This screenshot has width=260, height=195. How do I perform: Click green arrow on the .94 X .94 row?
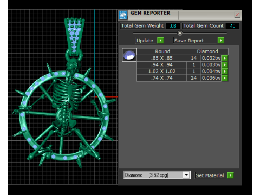coord(225,64)
